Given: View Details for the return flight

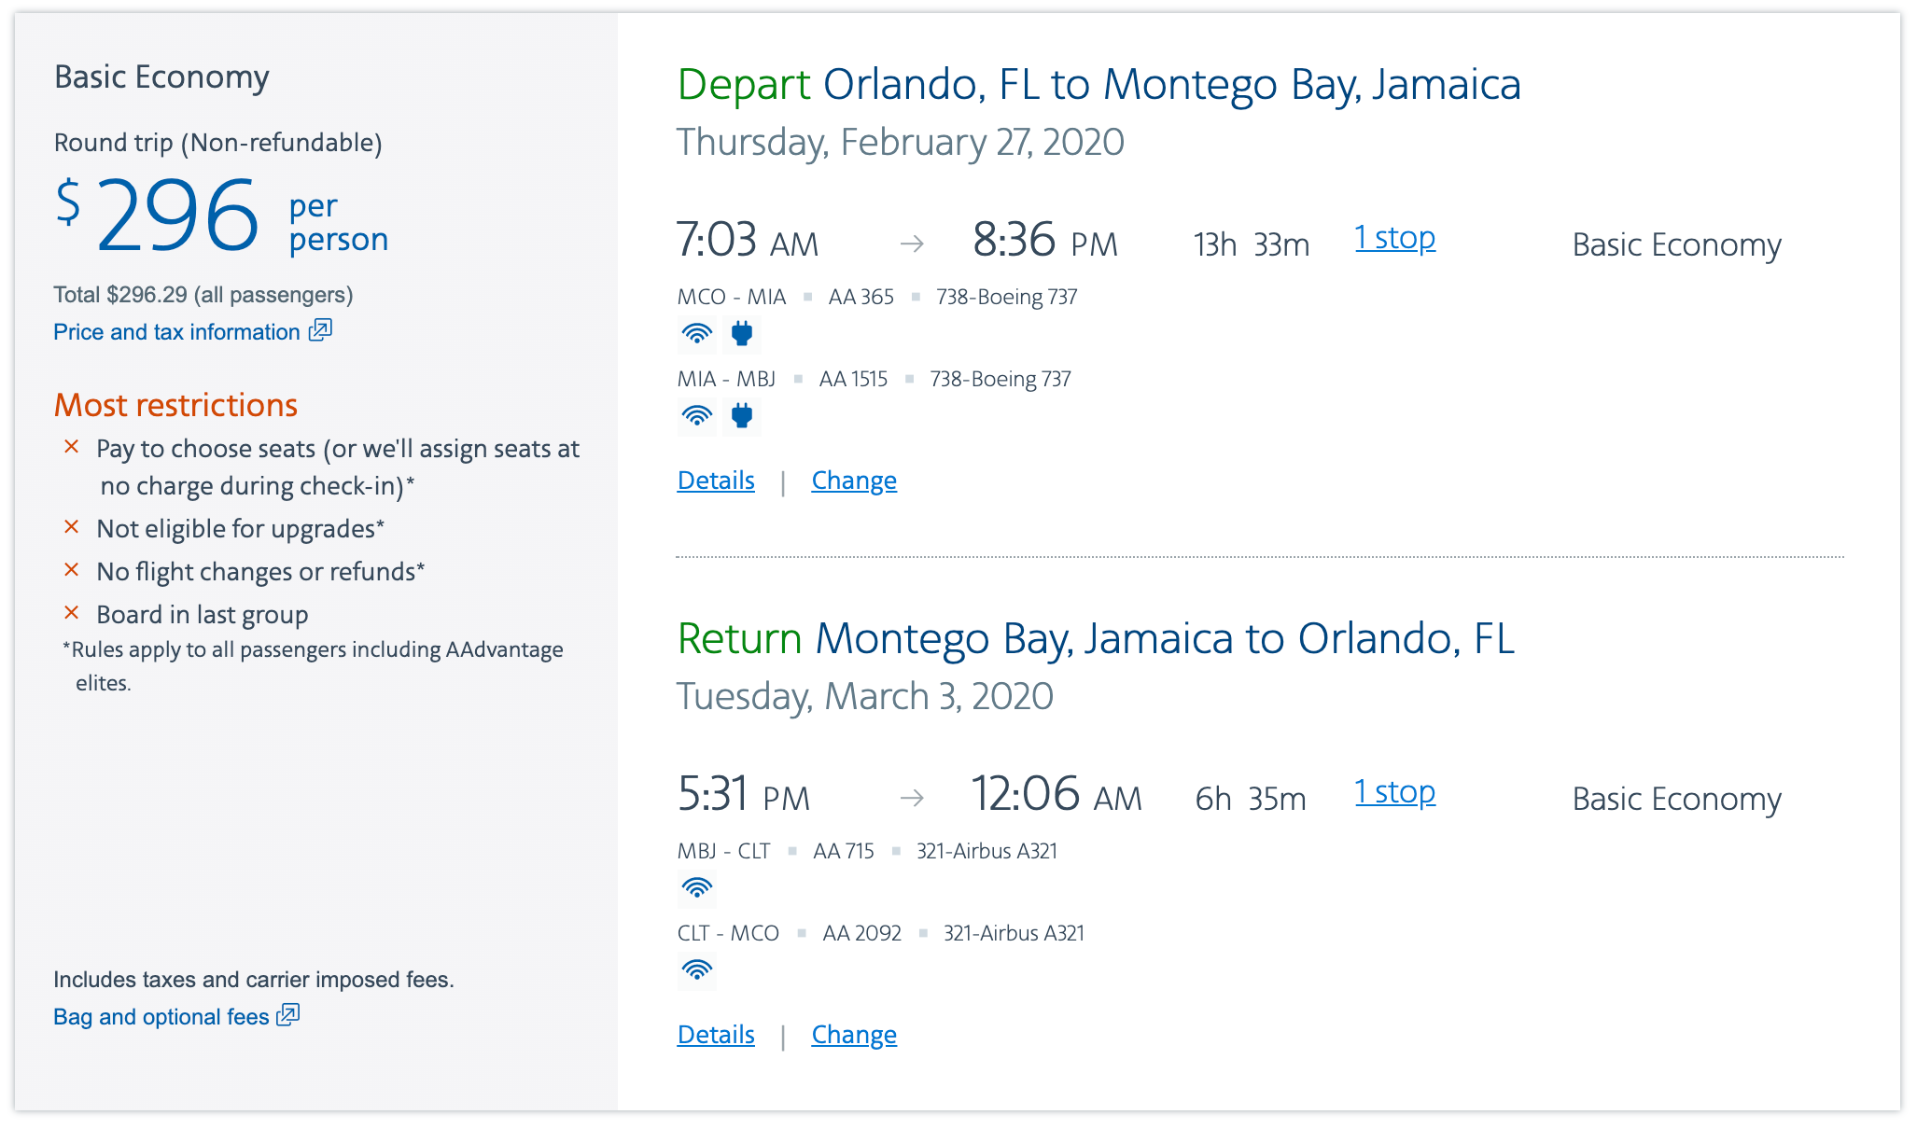Looking at the screenshot, I should pyautogui.click(x=716, y=1035).
